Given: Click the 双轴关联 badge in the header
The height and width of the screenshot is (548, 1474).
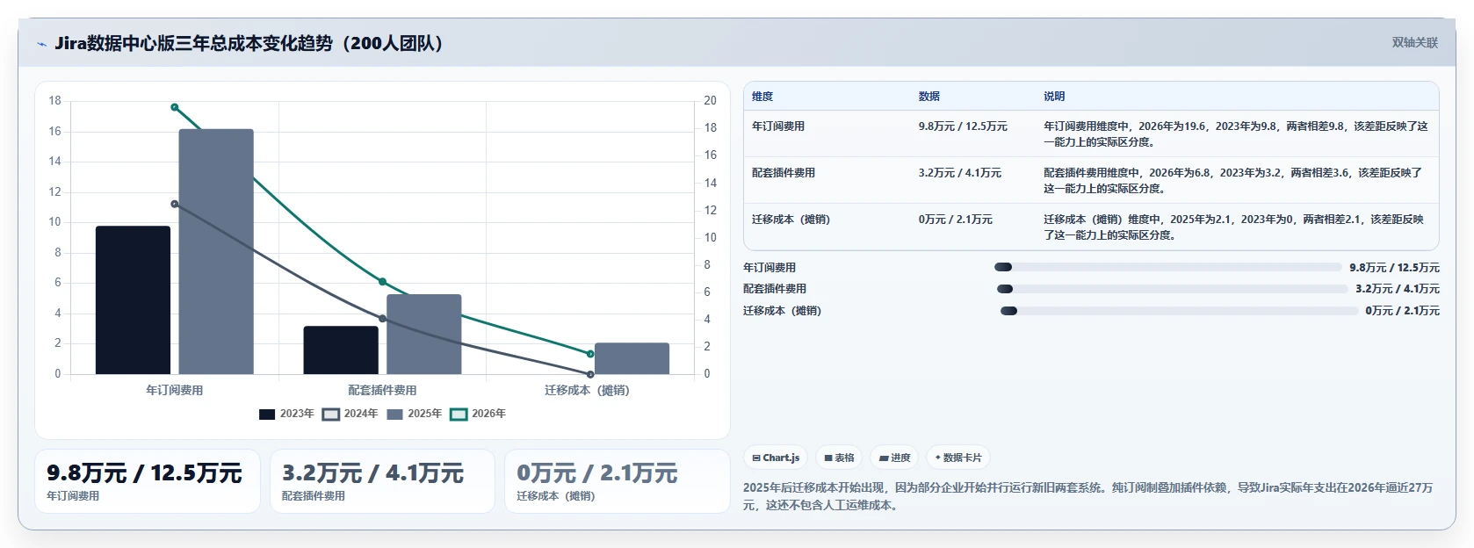Looking at the screenshot, I should (x=1414, y=42).
